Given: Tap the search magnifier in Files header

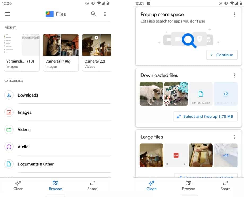Looking at the screenshot, I should click(93, 14).
